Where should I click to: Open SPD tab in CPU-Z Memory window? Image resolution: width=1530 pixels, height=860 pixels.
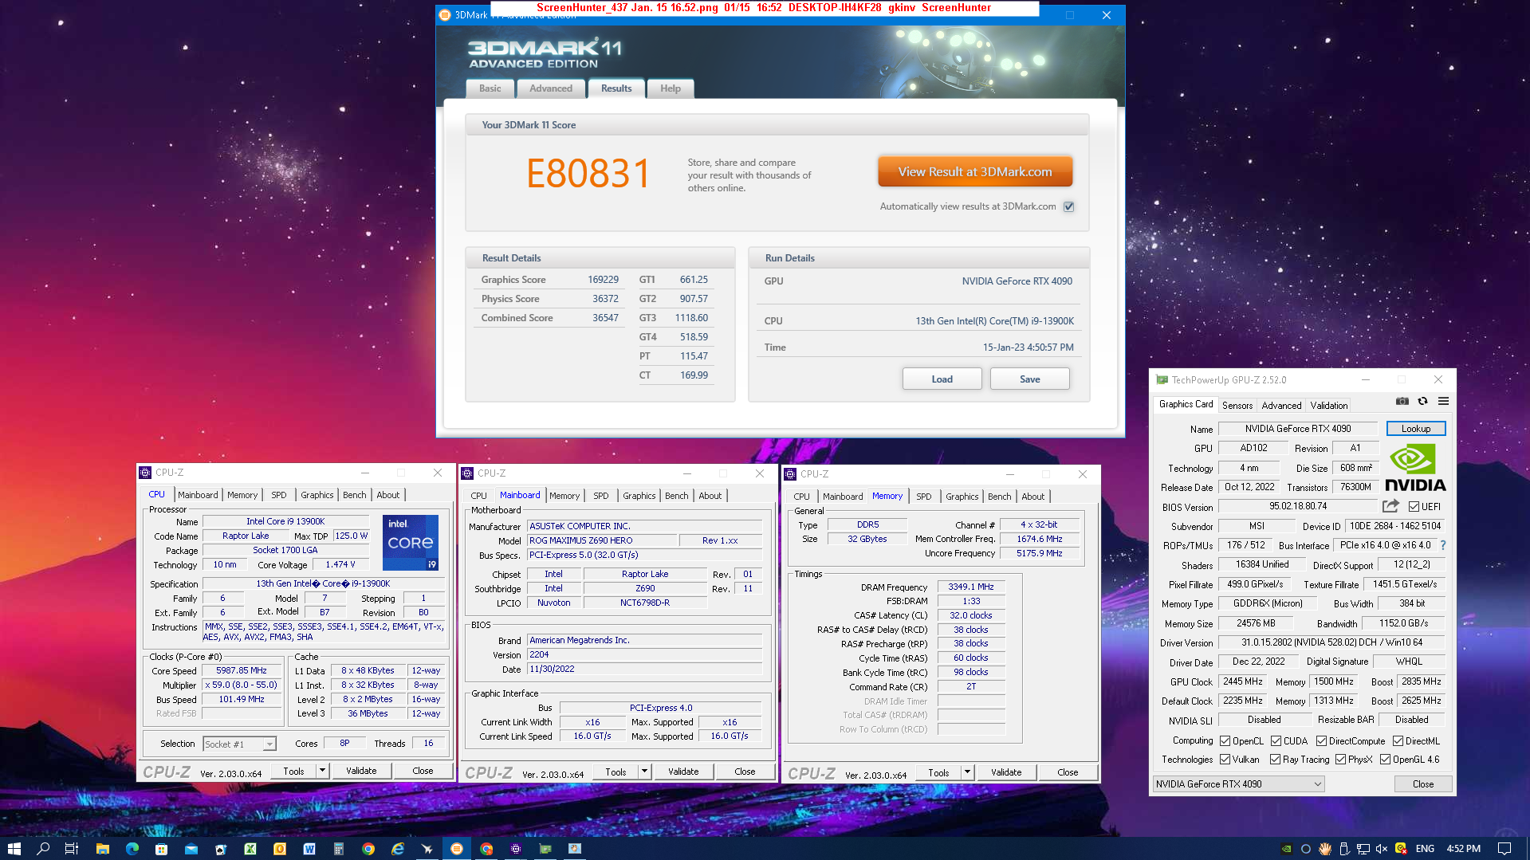click(923, 497)
